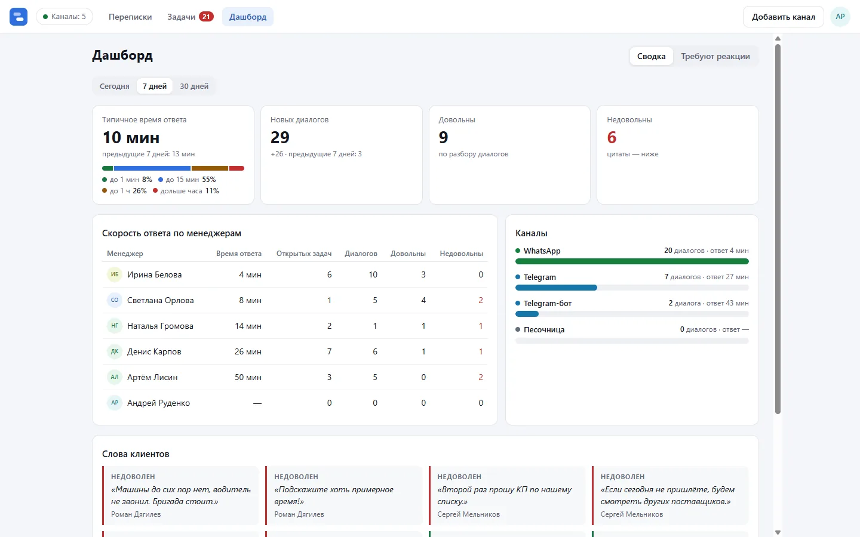
Task: Click Ирина Белова's ИБ avatar
Action: click(115, 274)
